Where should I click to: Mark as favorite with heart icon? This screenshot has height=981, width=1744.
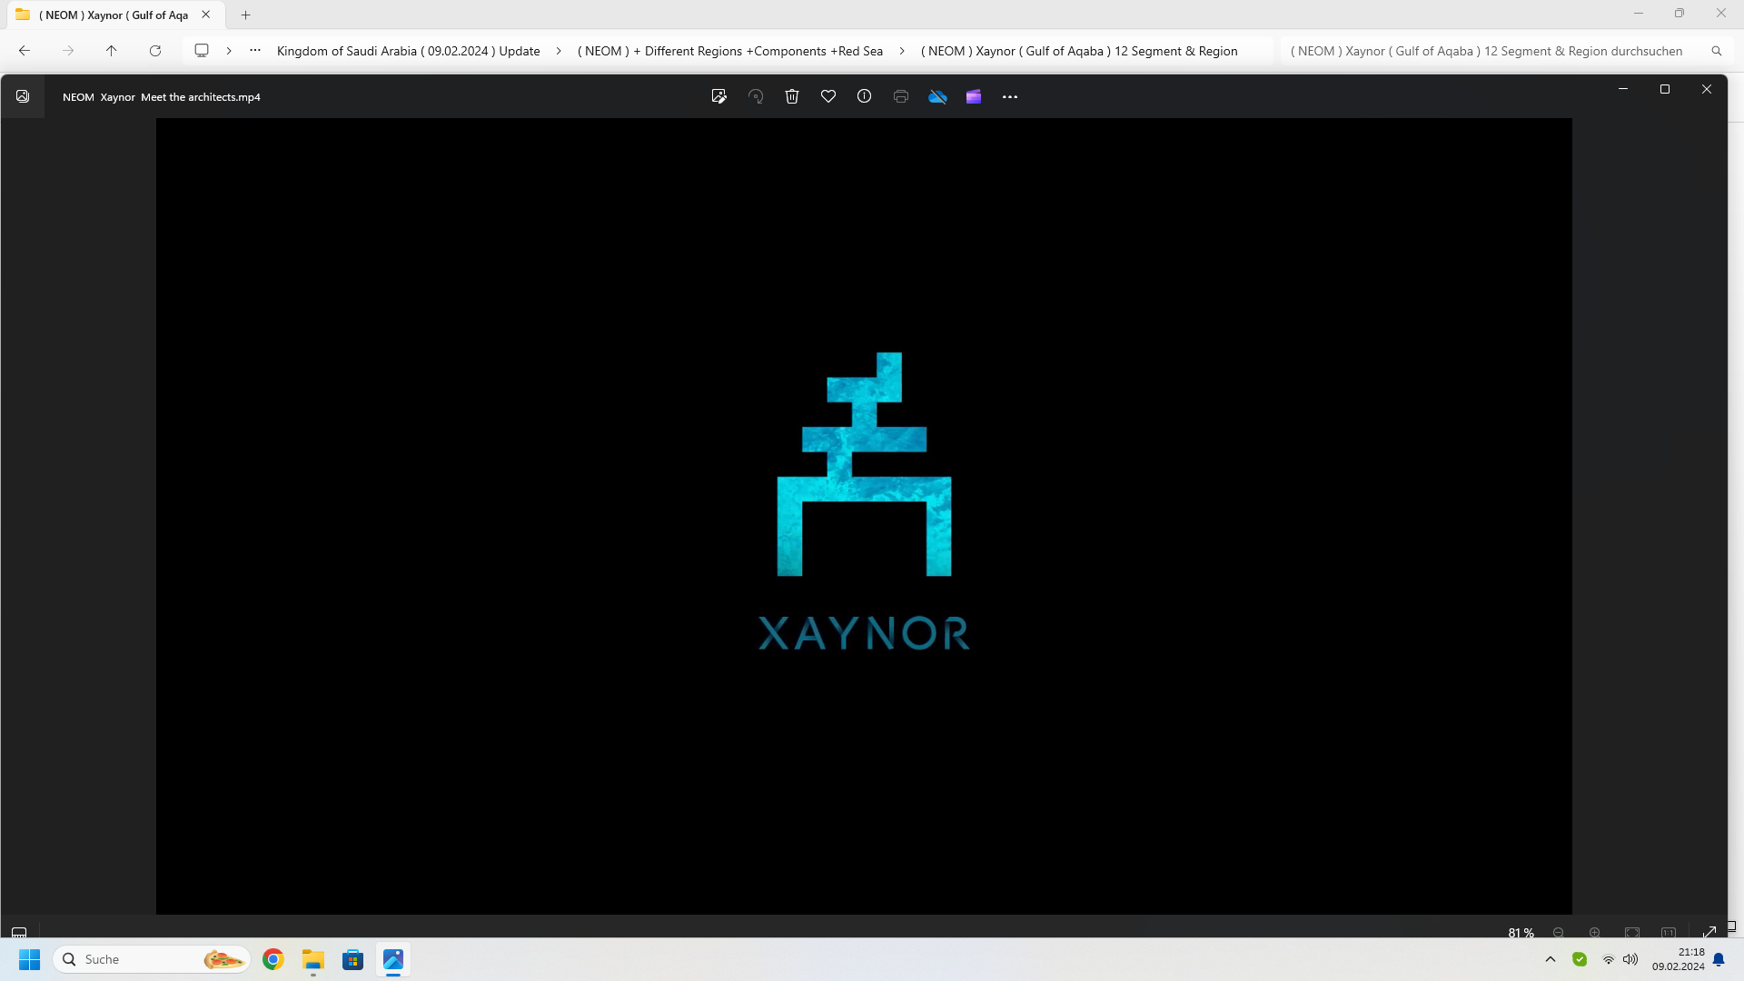click(827, 96)
